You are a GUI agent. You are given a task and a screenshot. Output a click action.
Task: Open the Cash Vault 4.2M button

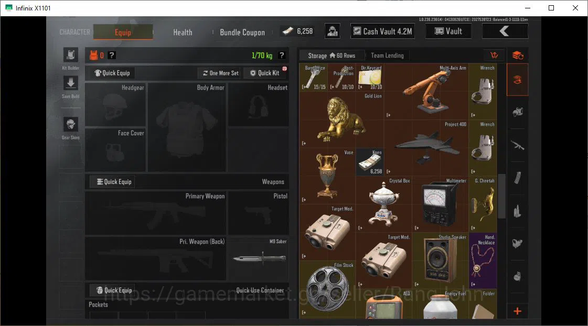[x=383, y=31]
